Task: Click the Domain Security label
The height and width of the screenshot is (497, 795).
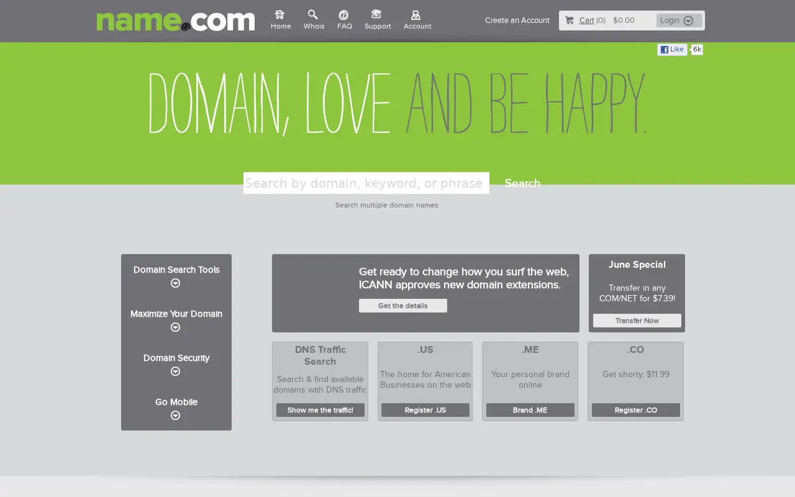Action: [176, 358]
